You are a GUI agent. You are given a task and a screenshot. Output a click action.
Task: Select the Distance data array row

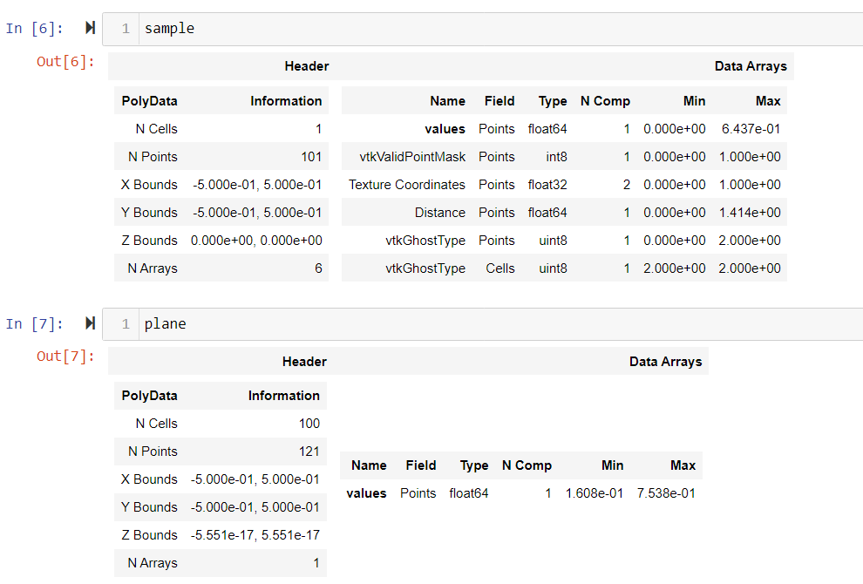442,212
